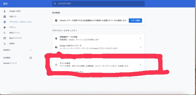
Task: Open Chrome について page
Action: coord(10,63)
